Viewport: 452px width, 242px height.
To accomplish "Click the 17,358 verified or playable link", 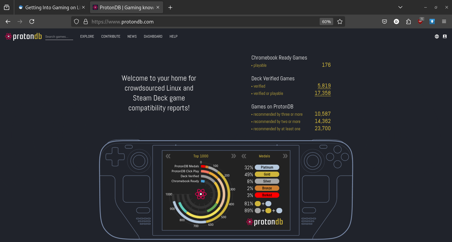I will tap(323, 93).
